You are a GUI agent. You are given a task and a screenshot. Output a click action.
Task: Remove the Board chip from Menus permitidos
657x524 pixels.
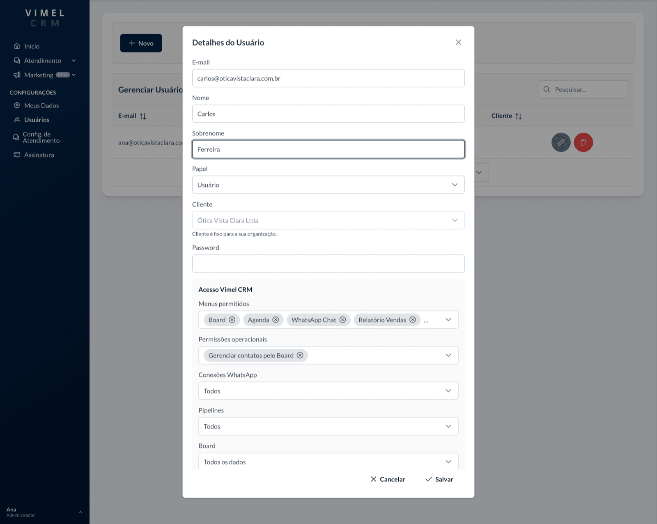pos(232,320)
